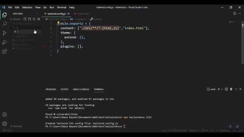Collapse the TAILWI... project root folder
244x137 pixels.
point(16,19)
